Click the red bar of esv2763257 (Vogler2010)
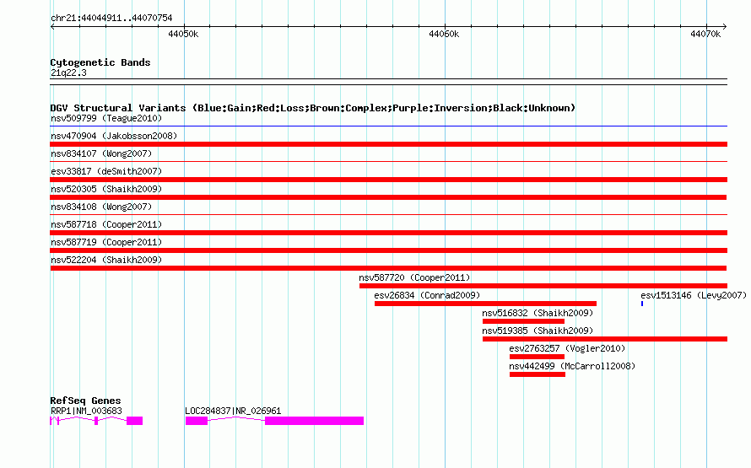 click(537, 357)
